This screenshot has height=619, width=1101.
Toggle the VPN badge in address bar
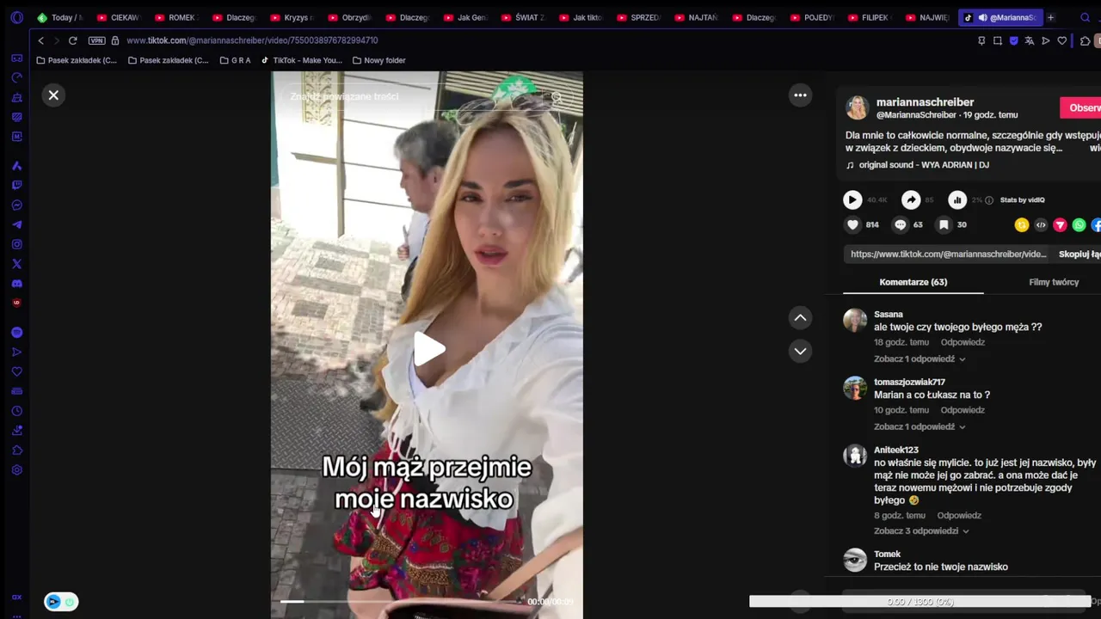point(96,40)
